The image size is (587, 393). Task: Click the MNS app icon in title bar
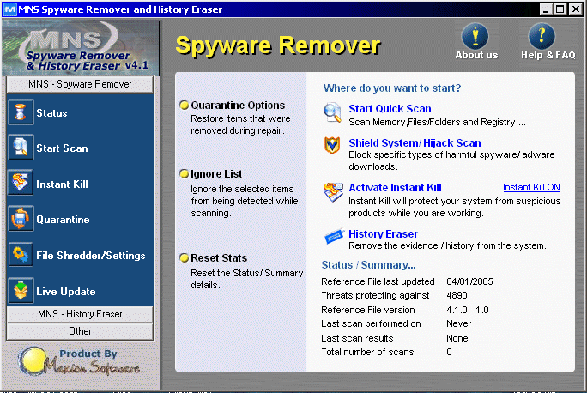click(9, 9)
